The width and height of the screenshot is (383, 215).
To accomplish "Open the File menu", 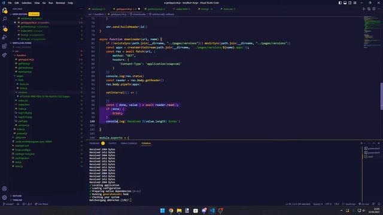I will click(10, 3).
